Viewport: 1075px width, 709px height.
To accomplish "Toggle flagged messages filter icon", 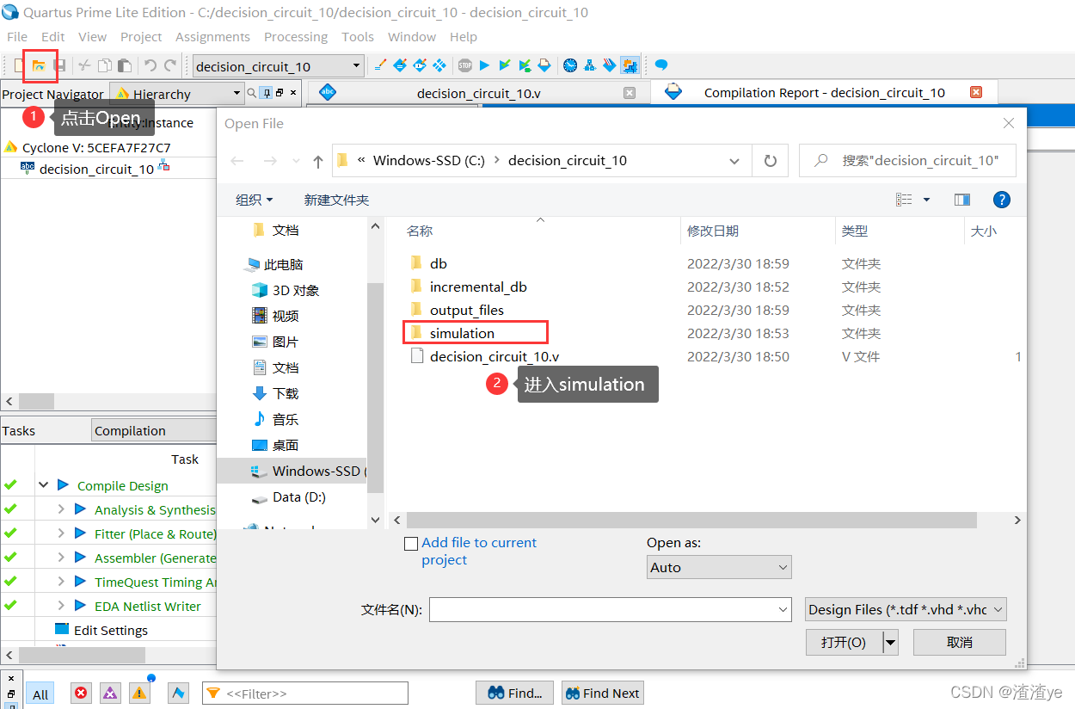I will (178, 693).
